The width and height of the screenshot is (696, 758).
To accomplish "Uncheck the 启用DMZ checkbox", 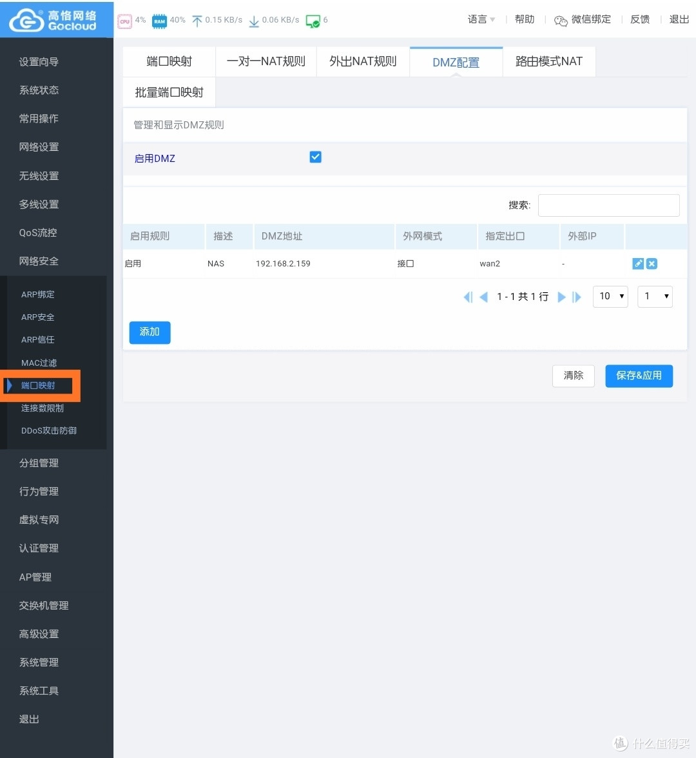I will (315, 157).
